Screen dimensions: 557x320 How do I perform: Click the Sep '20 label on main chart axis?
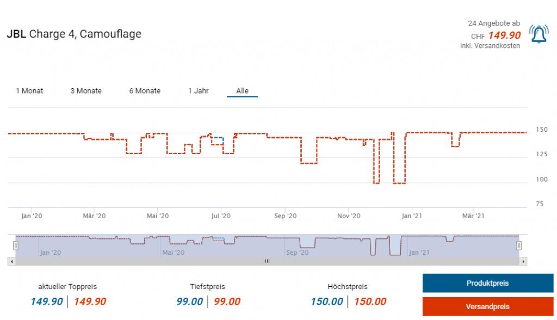pyautogui.click(x=286, y=216)
